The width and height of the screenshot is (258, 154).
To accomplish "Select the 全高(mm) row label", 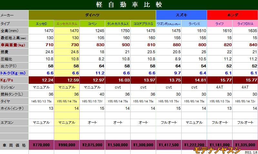I will (14, 31).
